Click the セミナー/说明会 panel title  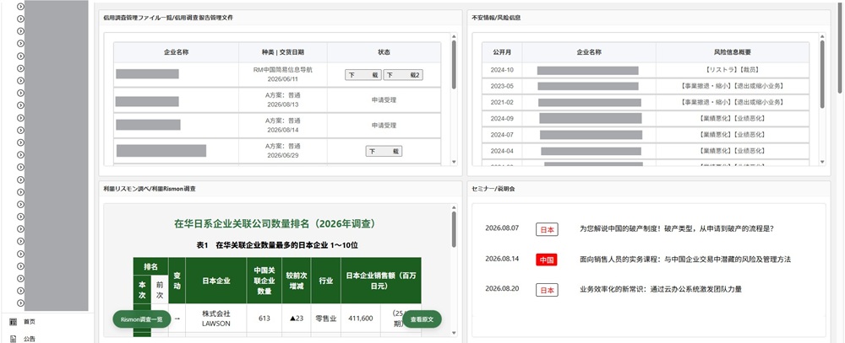493,190
